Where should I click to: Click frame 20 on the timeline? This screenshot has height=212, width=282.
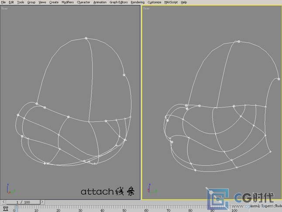(x=58, y=210)
